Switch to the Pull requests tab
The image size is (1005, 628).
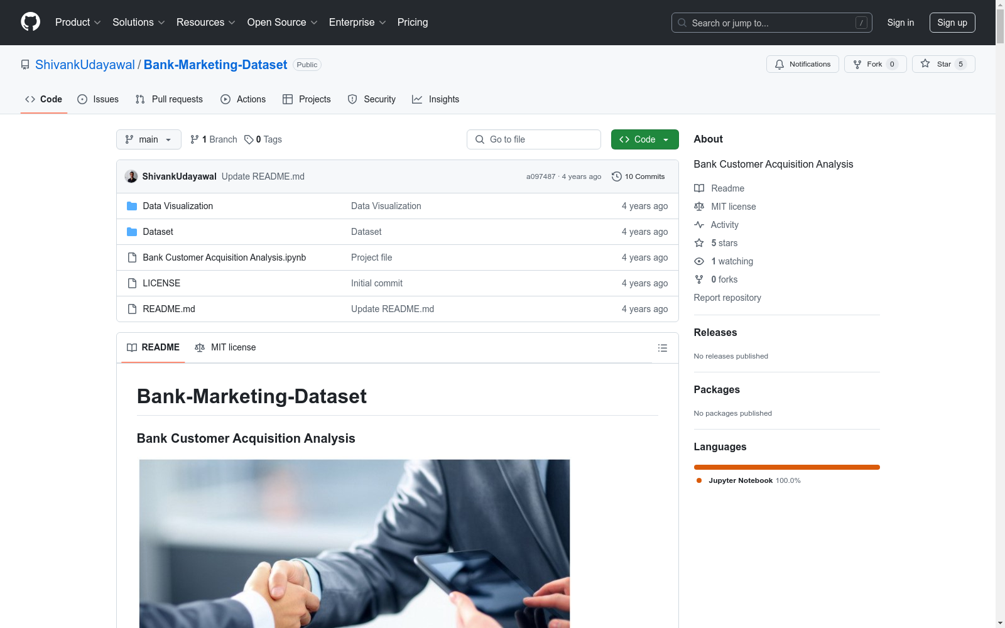[169, 99]
